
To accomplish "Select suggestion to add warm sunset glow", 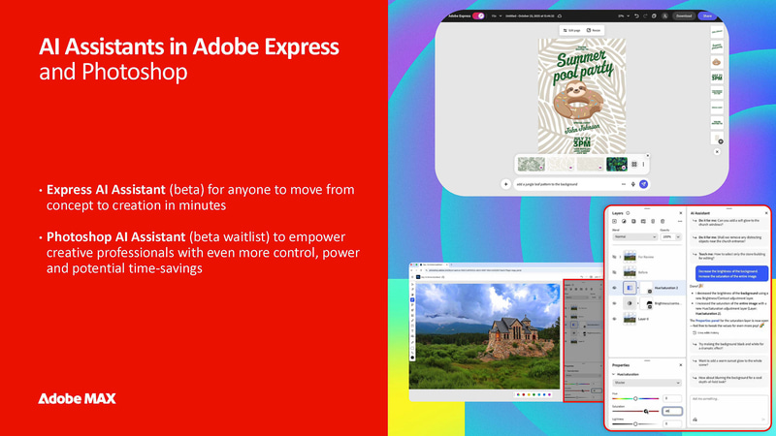I will (729, 362).
